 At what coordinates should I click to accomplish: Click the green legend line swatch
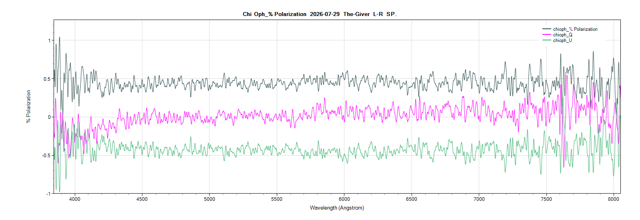coord(547,40)
